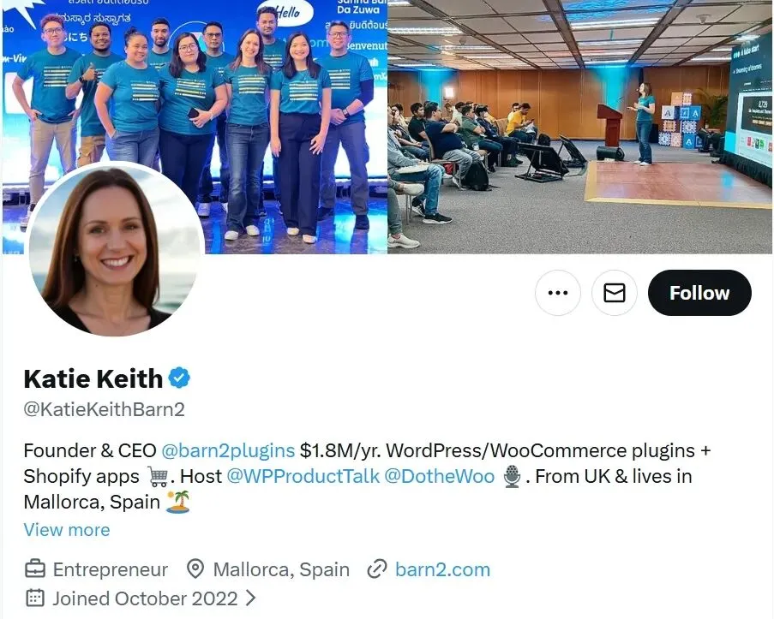774x619 pixels.
Task: Click the Joined October 2022 text
Action: (145, 598)
